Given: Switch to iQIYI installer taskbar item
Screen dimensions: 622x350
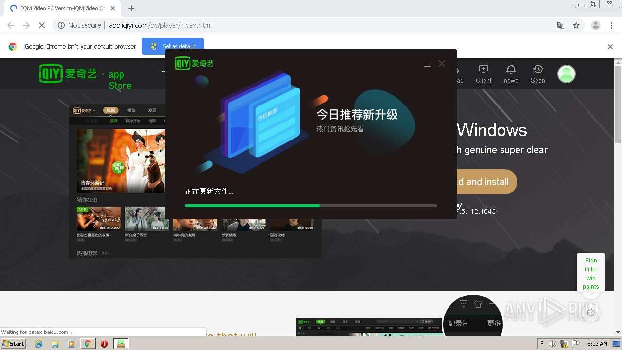Looking at the screenshot, I should (121, 344).
